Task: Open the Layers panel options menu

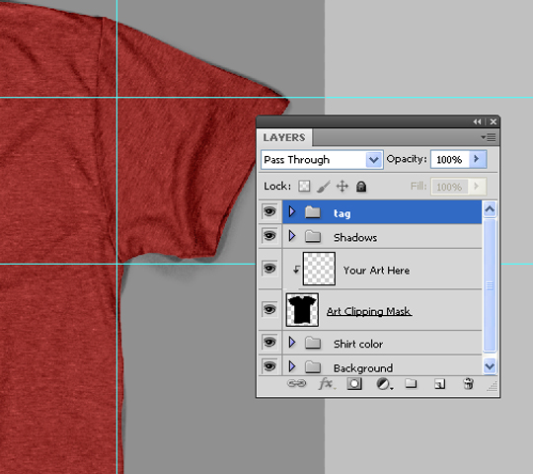Action: click(x=489, y=137)
